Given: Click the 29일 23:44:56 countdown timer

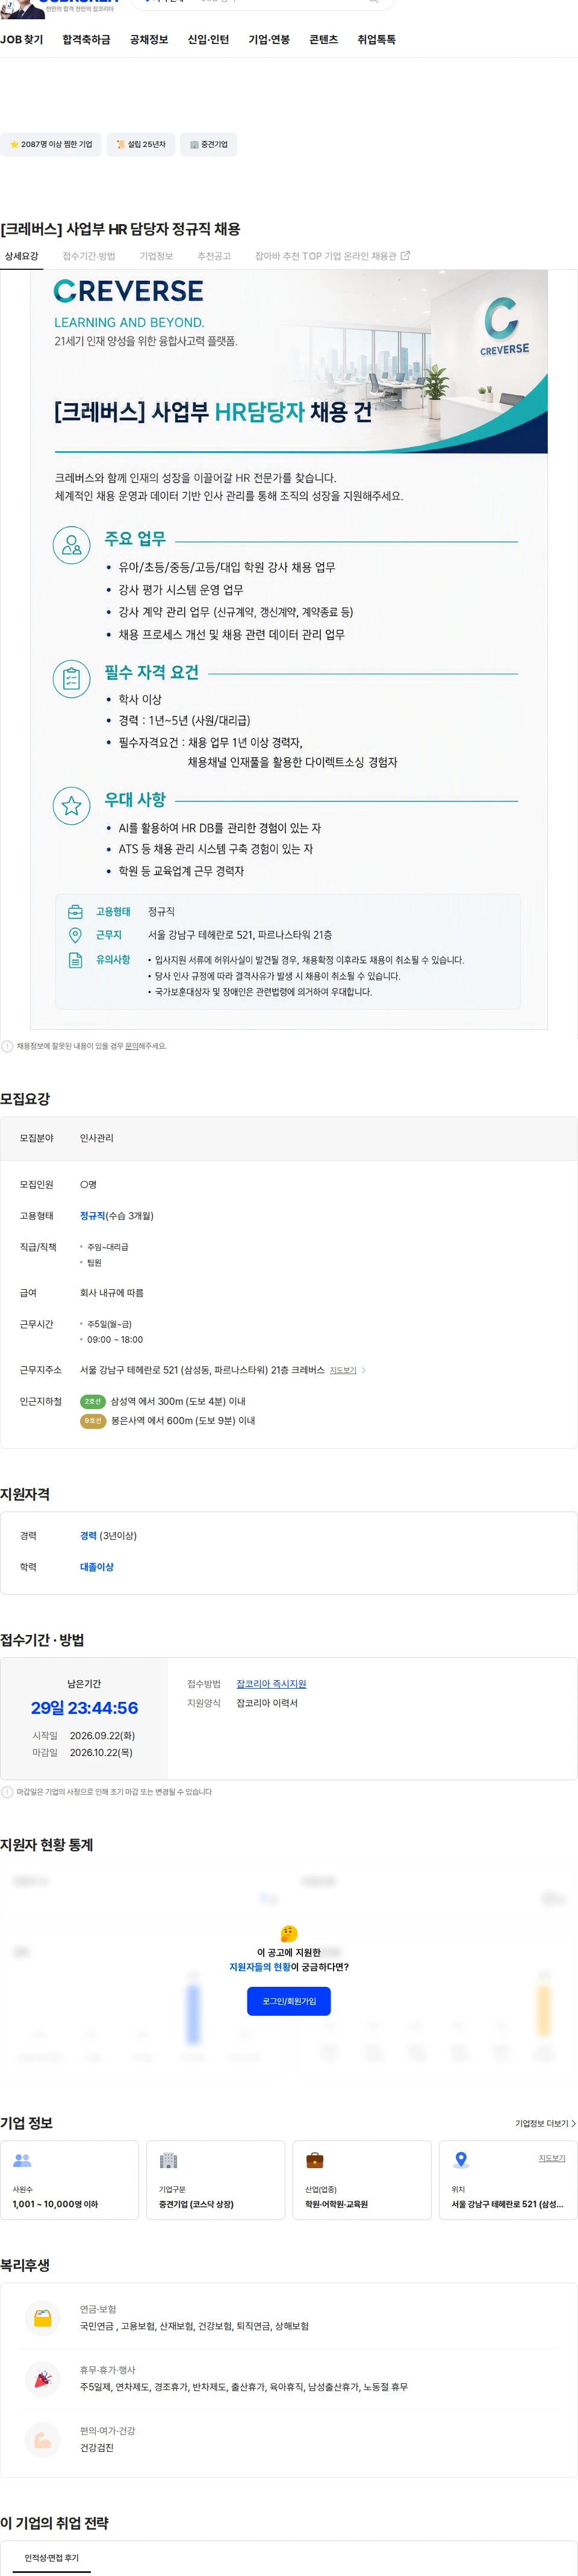Looking at the screenshot, I should pos(84,1708).
